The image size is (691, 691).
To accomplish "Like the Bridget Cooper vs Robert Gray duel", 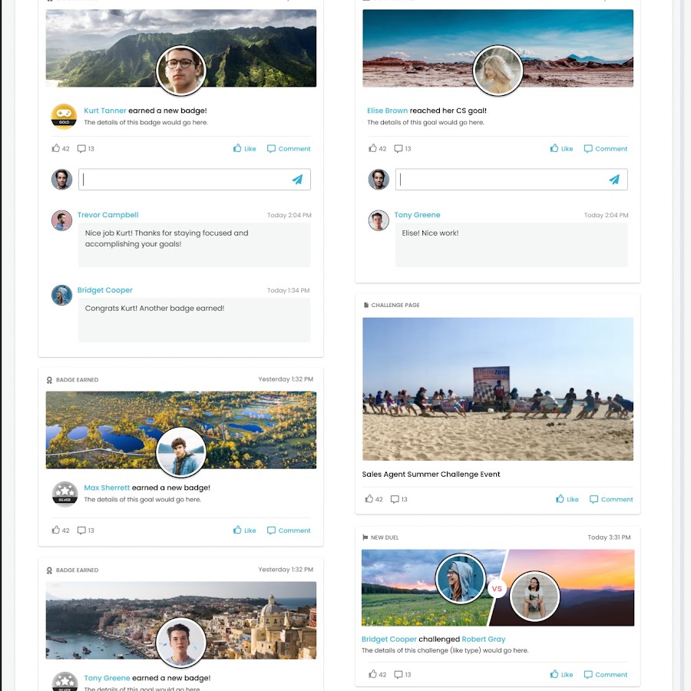I will (x=561, y=674).
